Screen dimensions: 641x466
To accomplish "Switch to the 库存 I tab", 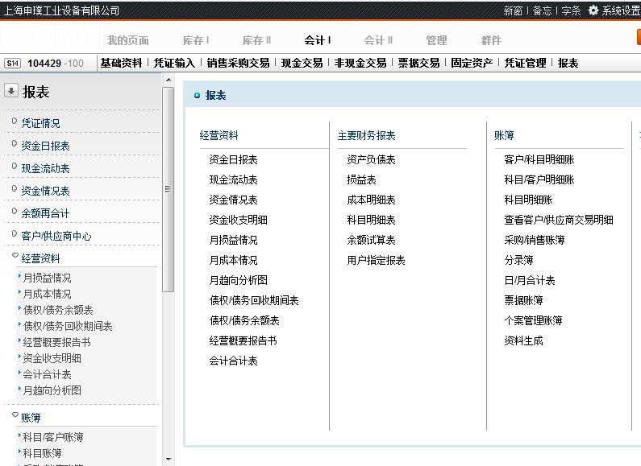I will (x=196, y=40).
